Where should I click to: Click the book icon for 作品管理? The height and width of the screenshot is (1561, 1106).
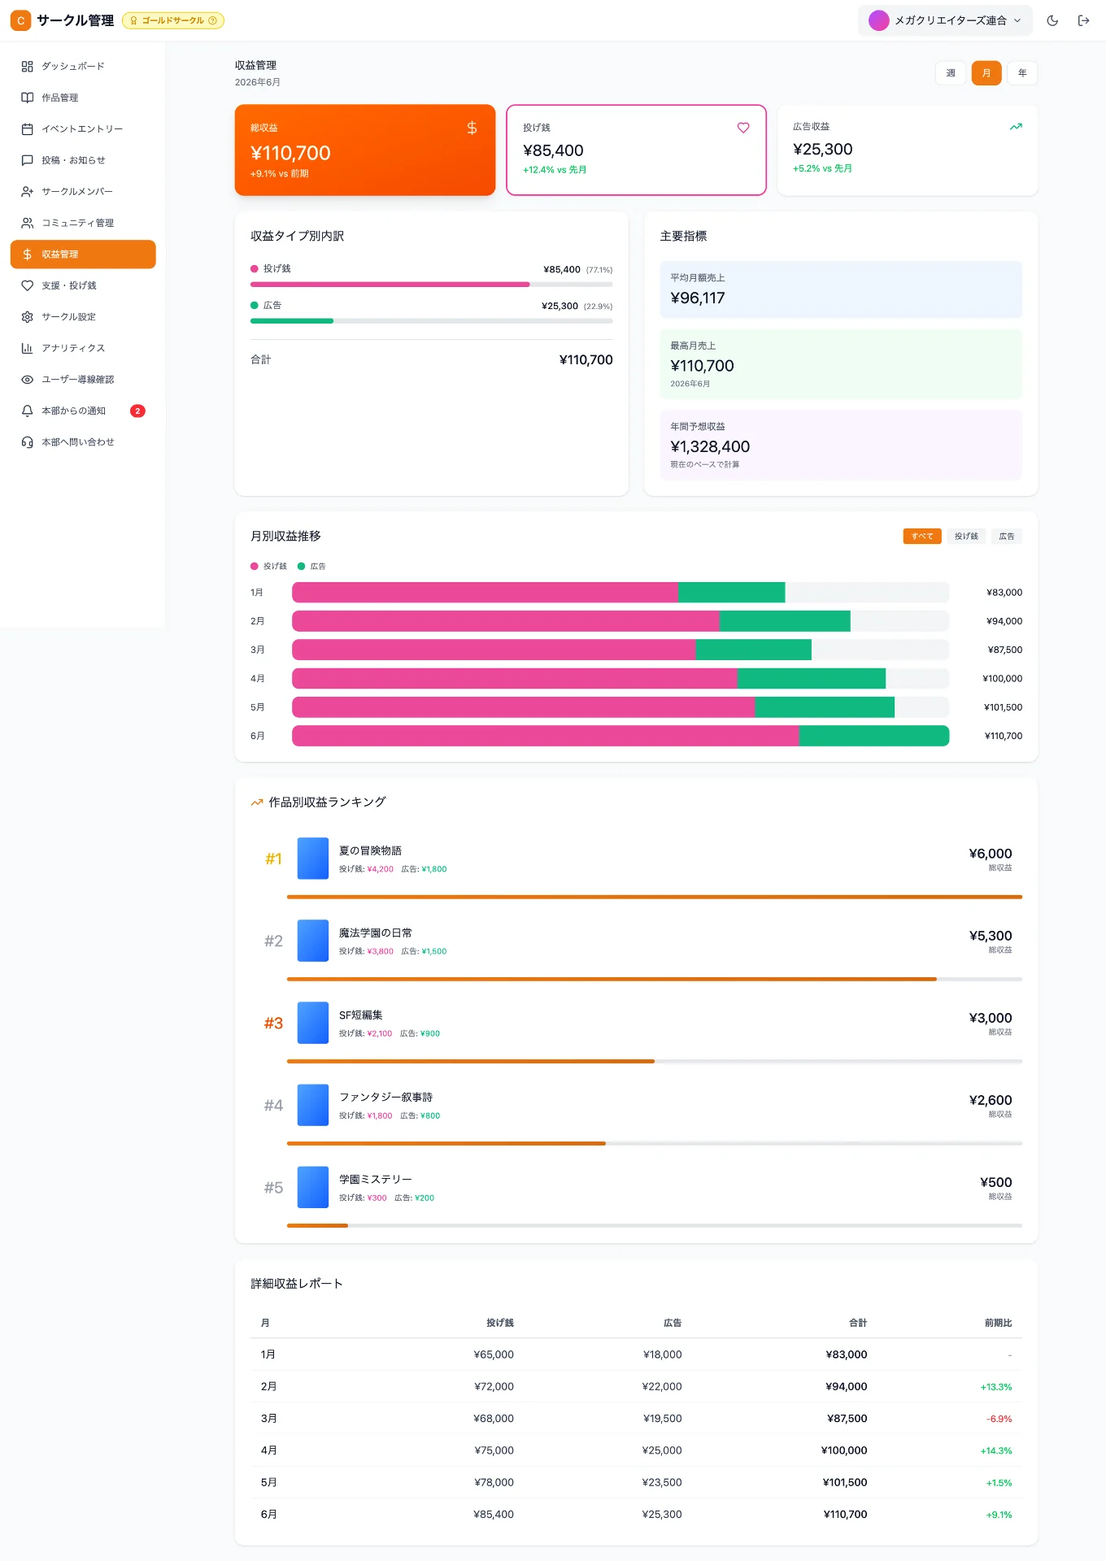coord(27,98)
